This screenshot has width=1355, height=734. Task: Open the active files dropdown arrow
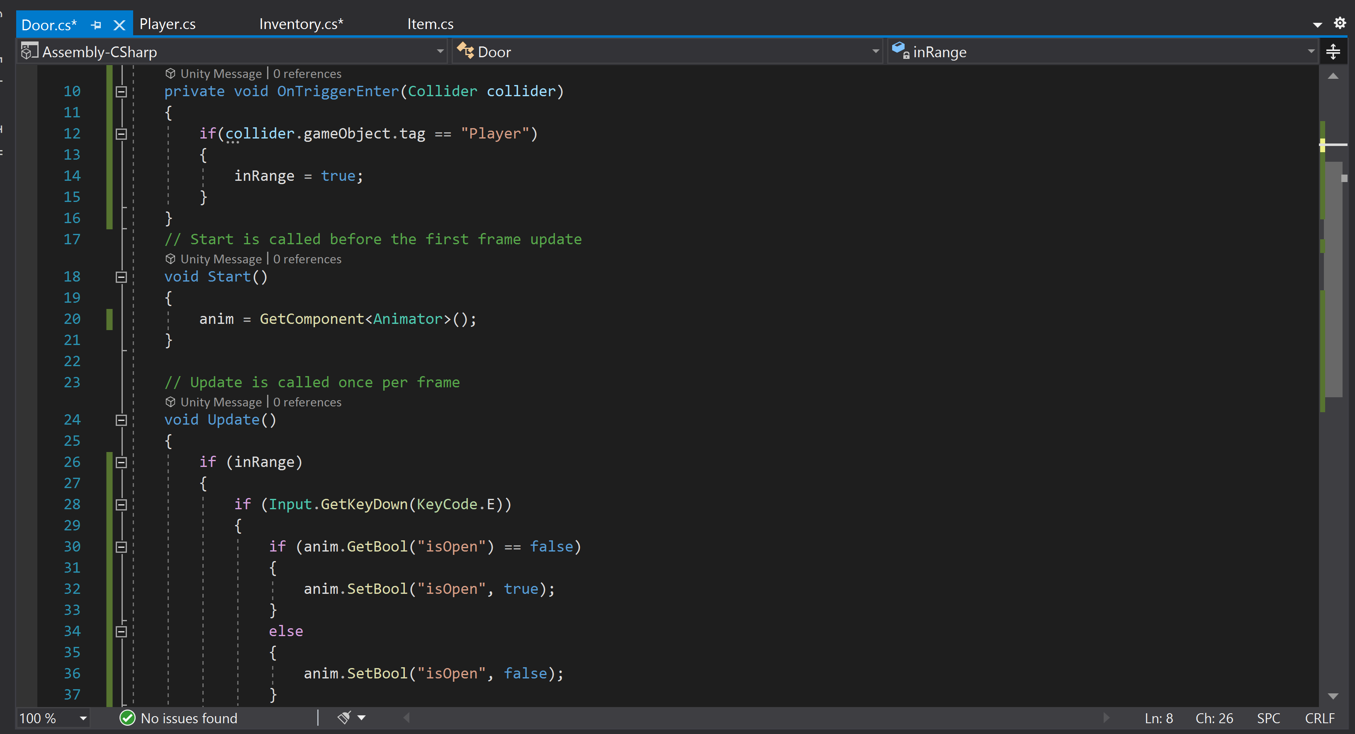point(1317,24)
